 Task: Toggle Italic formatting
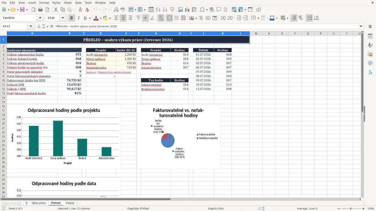coord(78,18)
